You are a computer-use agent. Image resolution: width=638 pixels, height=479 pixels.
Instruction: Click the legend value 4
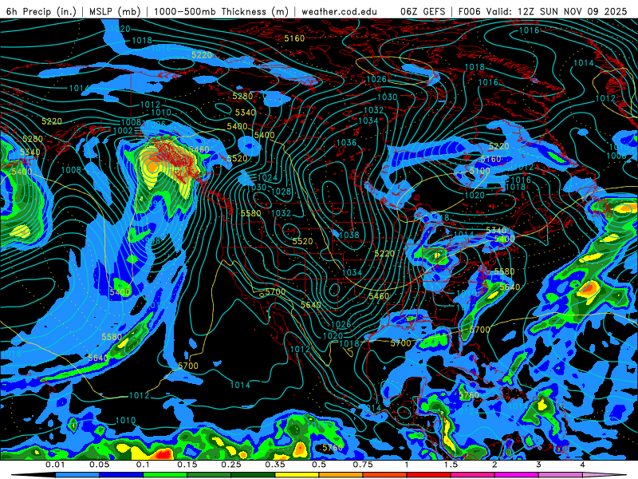pos(582,465)
